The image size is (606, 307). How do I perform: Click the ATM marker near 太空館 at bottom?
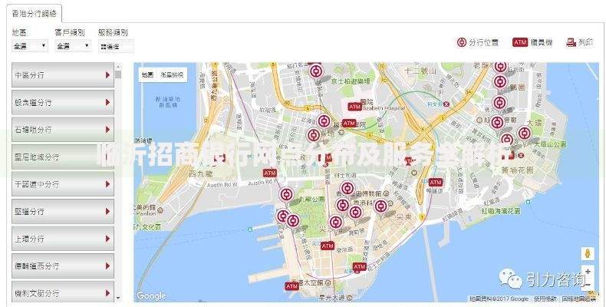coord(291,286)
